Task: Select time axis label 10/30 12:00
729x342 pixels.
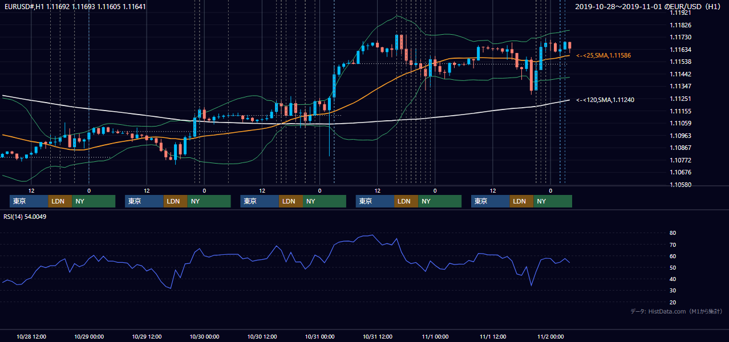Action: [262, 336]
